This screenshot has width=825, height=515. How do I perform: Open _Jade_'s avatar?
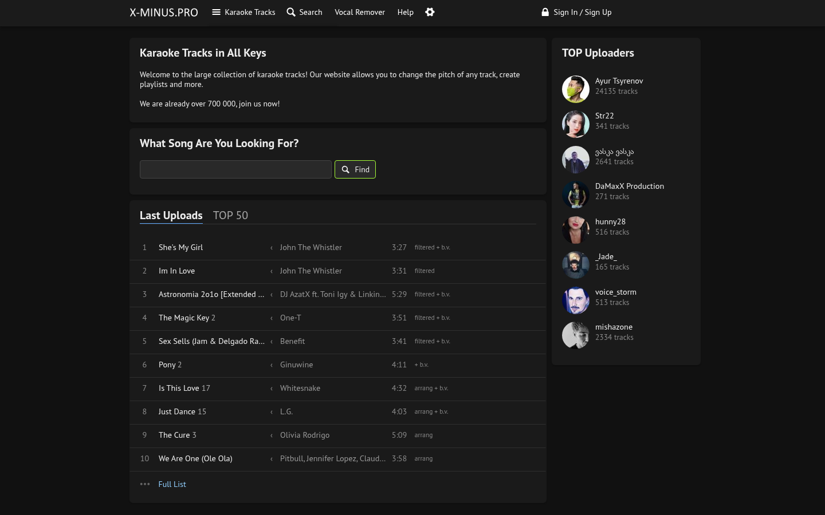(576, 265)
